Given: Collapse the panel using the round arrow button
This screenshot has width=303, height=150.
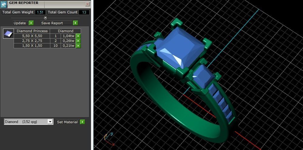Looking at the screenshot, I should [45, 18].
